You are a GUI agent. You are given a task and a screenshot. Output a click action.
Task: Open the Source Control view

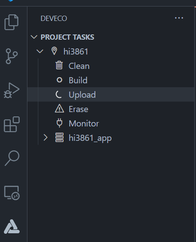click(x=12, y=56)
